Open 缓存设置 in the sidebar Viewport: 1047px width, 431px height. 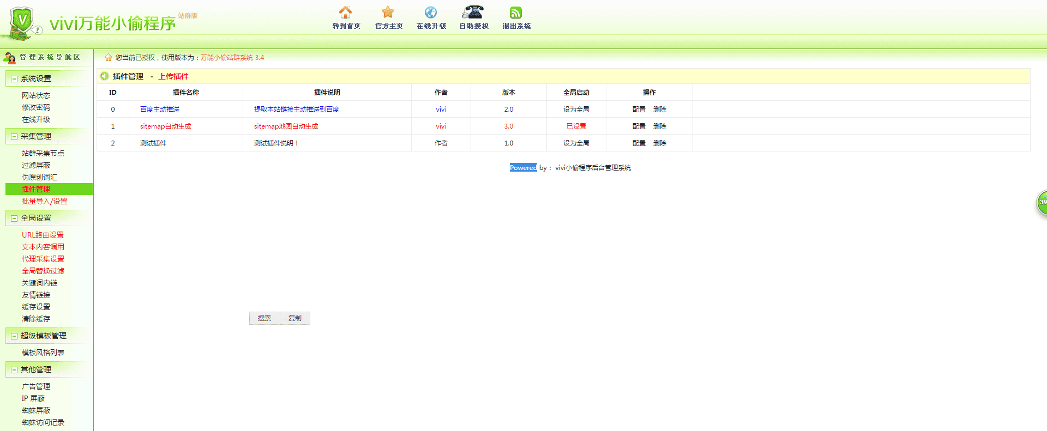36,307
